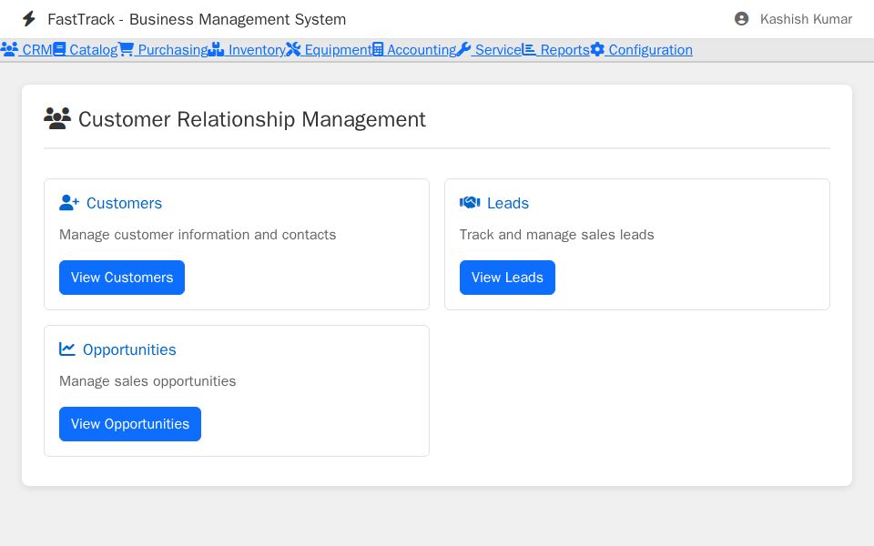This screenshot has height=546, width=874.
Task: Click the Leads handshake icon
Action: pos(470,203)
